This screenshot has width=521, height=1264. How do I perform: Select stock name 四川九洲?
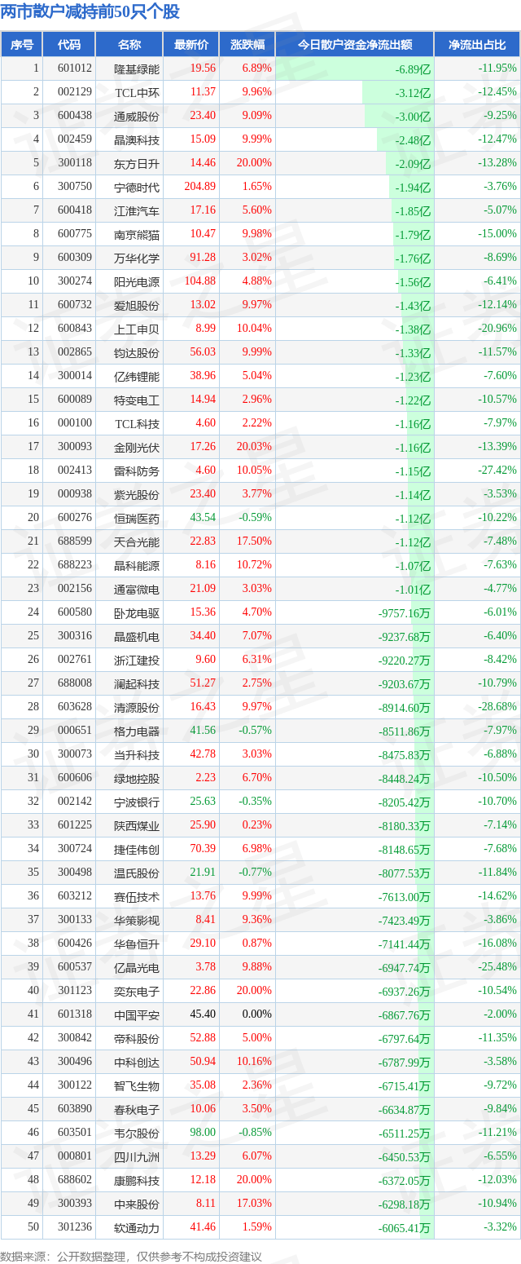(137, 1157)
